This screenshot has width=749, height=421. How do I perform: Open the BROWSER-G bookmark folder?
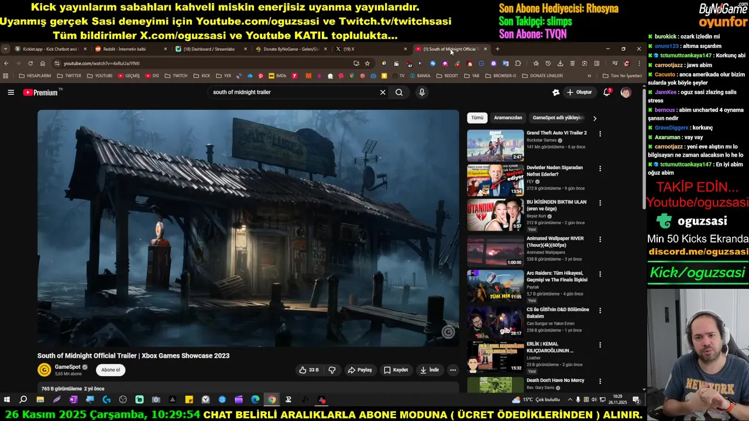[500, 76]
